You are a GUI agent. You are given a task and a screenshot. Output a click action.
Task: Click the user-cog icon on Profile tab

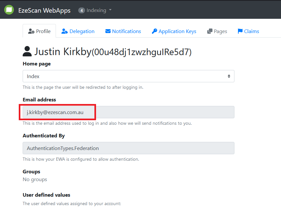coord(31,31)
